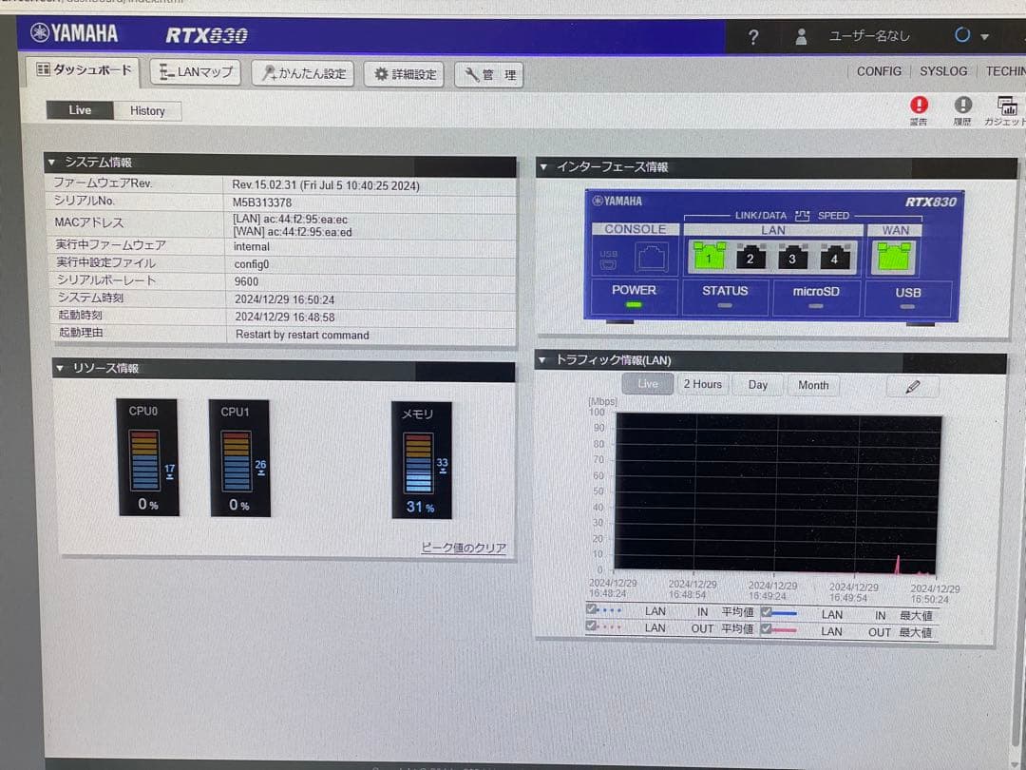Open the help question mark icon

(753, 37)
